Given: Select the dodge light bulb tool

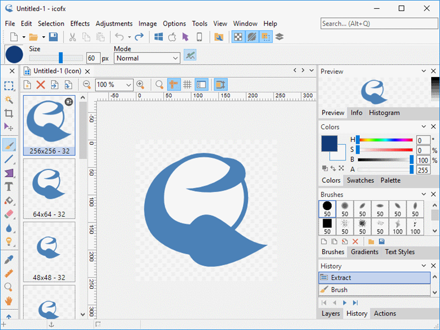Looking at the screenshot, I should (9, 241).
